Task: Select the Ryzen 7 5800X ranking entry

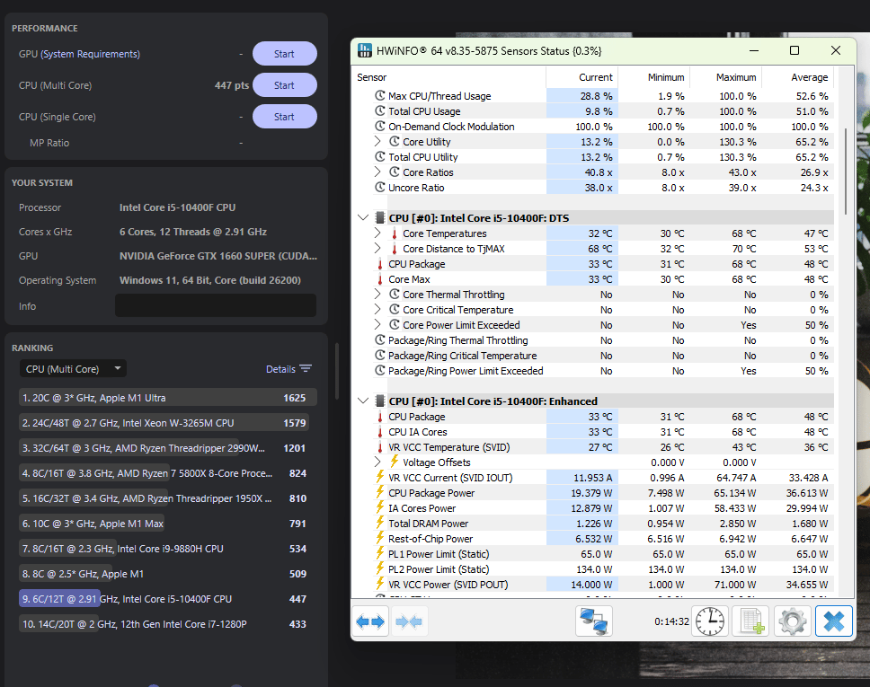Action: point(168,473)
